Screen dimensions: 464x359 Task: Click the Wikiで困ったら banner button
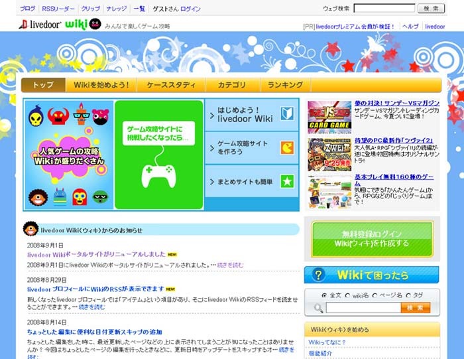(x=372, y=275)
